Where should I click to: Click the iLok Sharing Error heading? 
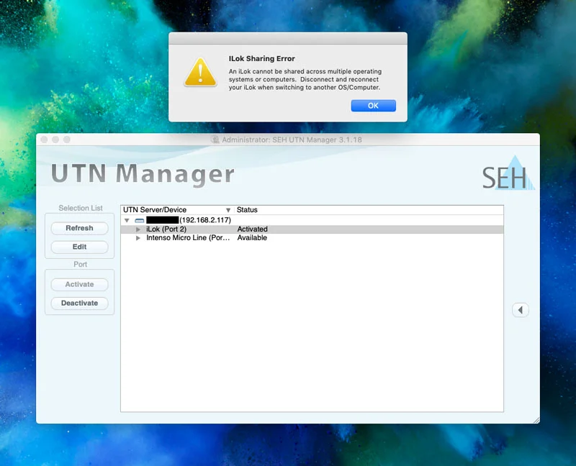(261, 59)
